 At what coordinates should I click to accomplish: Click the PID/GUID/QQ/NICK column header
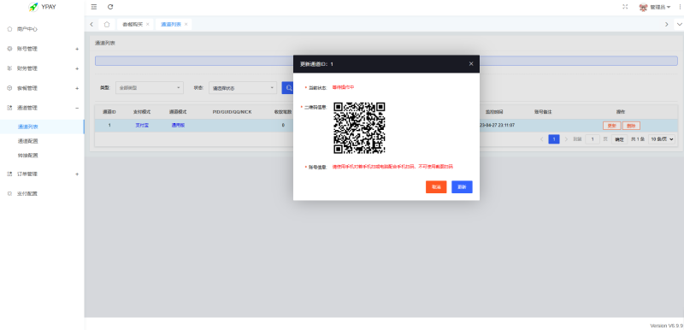pos(232,112)
